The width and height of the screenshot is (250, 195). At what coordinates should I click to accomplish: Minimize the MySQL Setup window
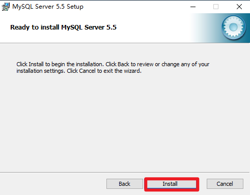pos(193,7)
